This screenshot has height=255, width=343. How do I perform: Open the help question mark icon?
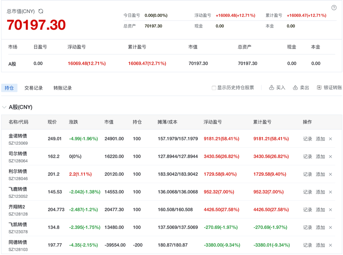(334, 8)
